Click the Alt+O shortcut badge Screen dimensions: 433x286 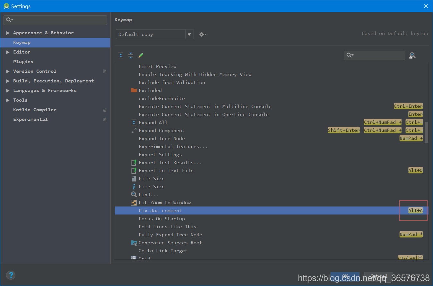(x=415, y=170)
